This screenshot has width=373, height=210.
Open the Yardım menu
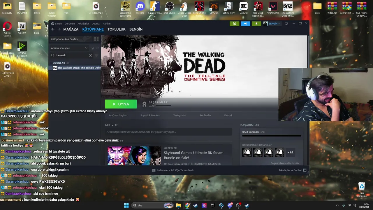107,24
